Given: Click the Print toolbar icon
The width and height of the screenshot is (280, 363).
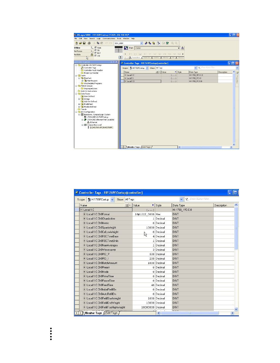Looking at the screenshot, I should [89, 43].
